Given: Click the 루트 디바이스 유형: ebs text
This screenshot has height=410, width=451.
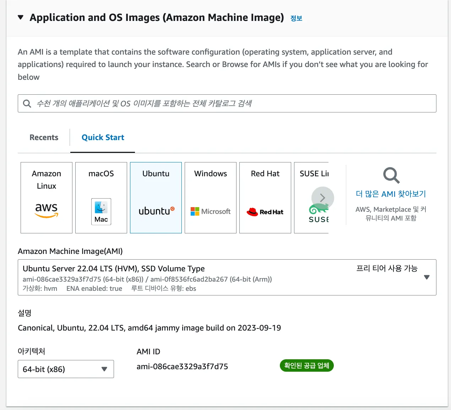Looking at the screenshot, I should [x=164, y=288].
